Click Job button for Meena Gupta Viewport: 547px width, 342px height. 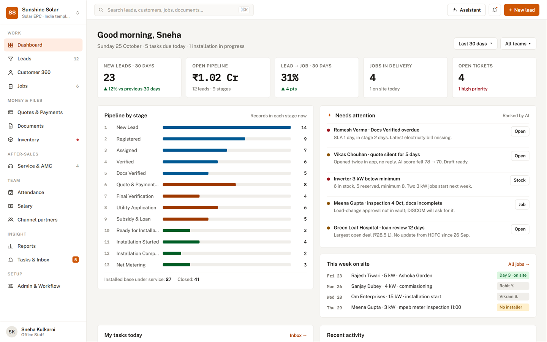(522, 204)
